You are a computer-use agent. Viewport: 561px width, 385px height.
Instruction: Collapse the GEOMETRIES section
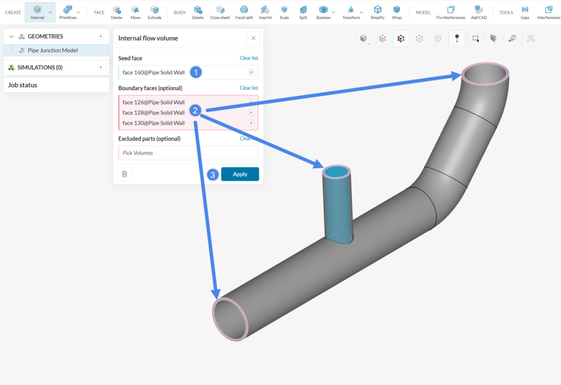click(11, 36)
